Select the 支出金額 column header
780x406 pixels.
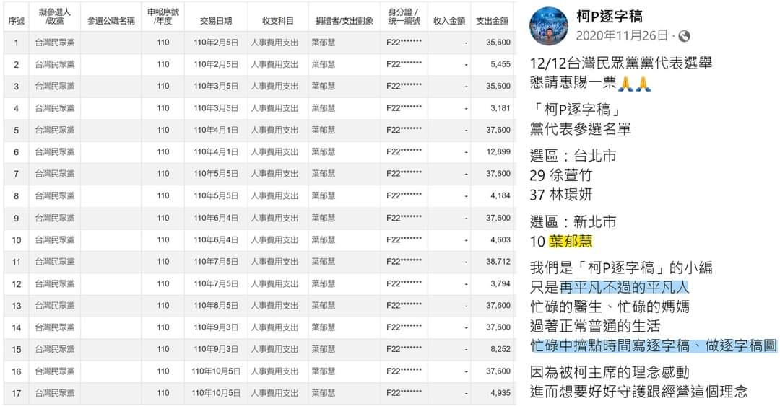(493, 21)
